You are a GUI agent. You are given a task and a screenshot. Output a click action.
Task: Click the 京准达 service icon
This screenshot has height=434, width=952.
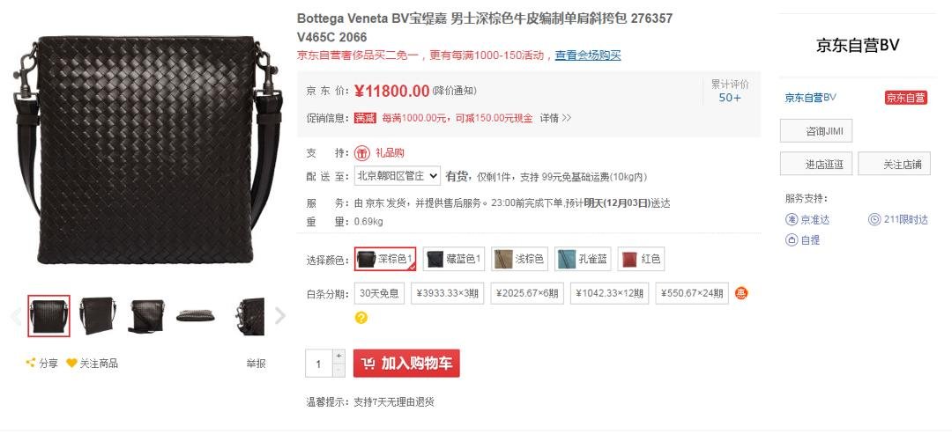pyautogui.click(x=791, y=219)
